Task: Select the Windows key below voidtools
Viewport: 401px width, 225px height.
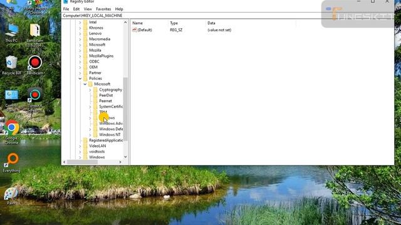Action: click(96, 157)
